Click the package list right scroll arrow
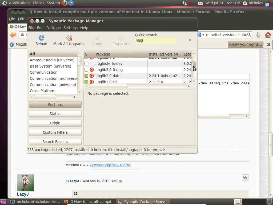 click(x=189, y=86)
